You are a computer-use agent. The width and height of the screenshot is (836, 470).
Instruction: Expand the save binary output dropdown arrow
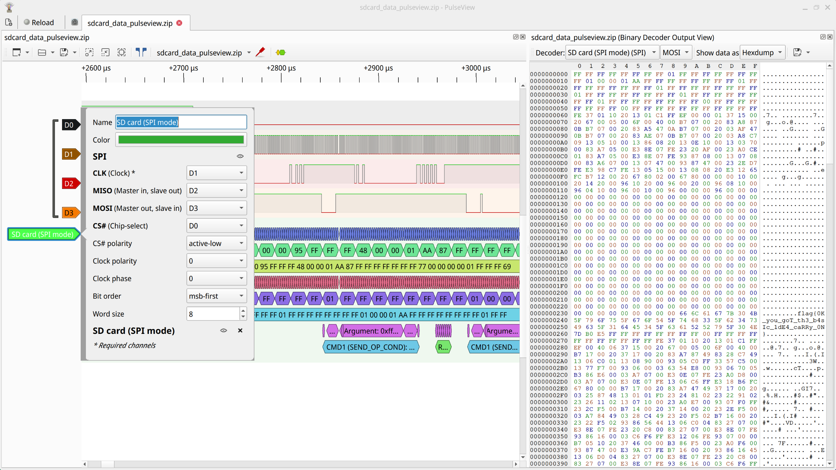808,52
